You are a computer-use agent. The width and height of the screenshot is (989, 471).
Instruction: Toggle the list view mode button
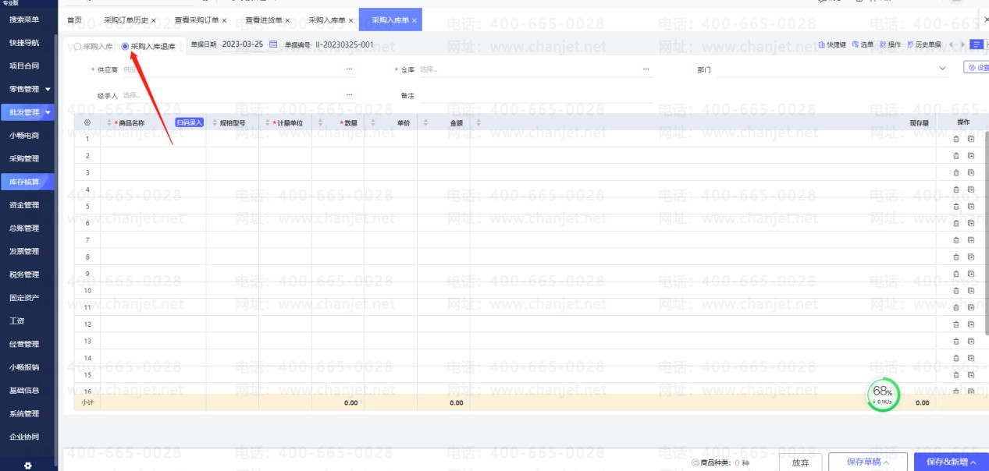pos(977,44)
